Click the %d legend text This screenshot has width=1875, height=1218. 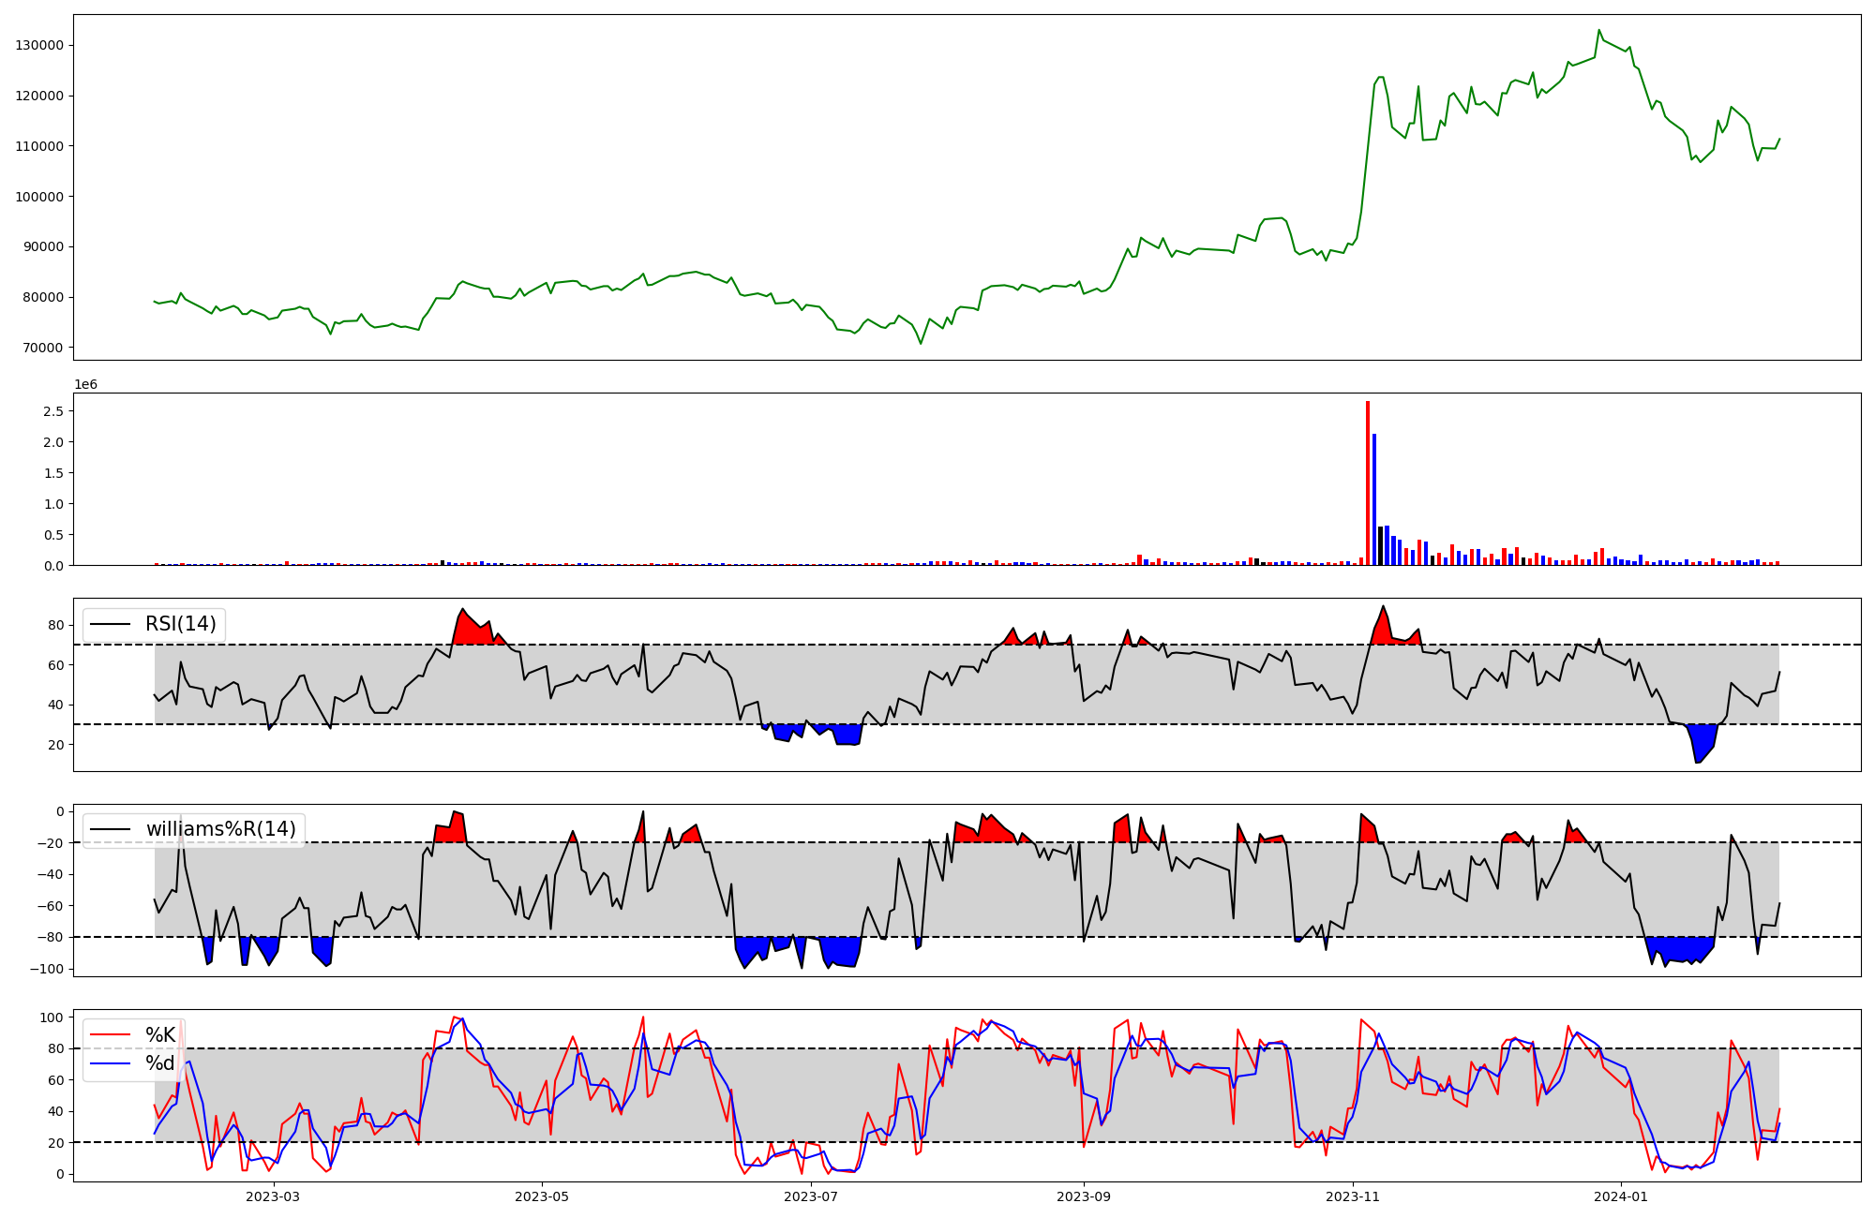(160, 1063)
